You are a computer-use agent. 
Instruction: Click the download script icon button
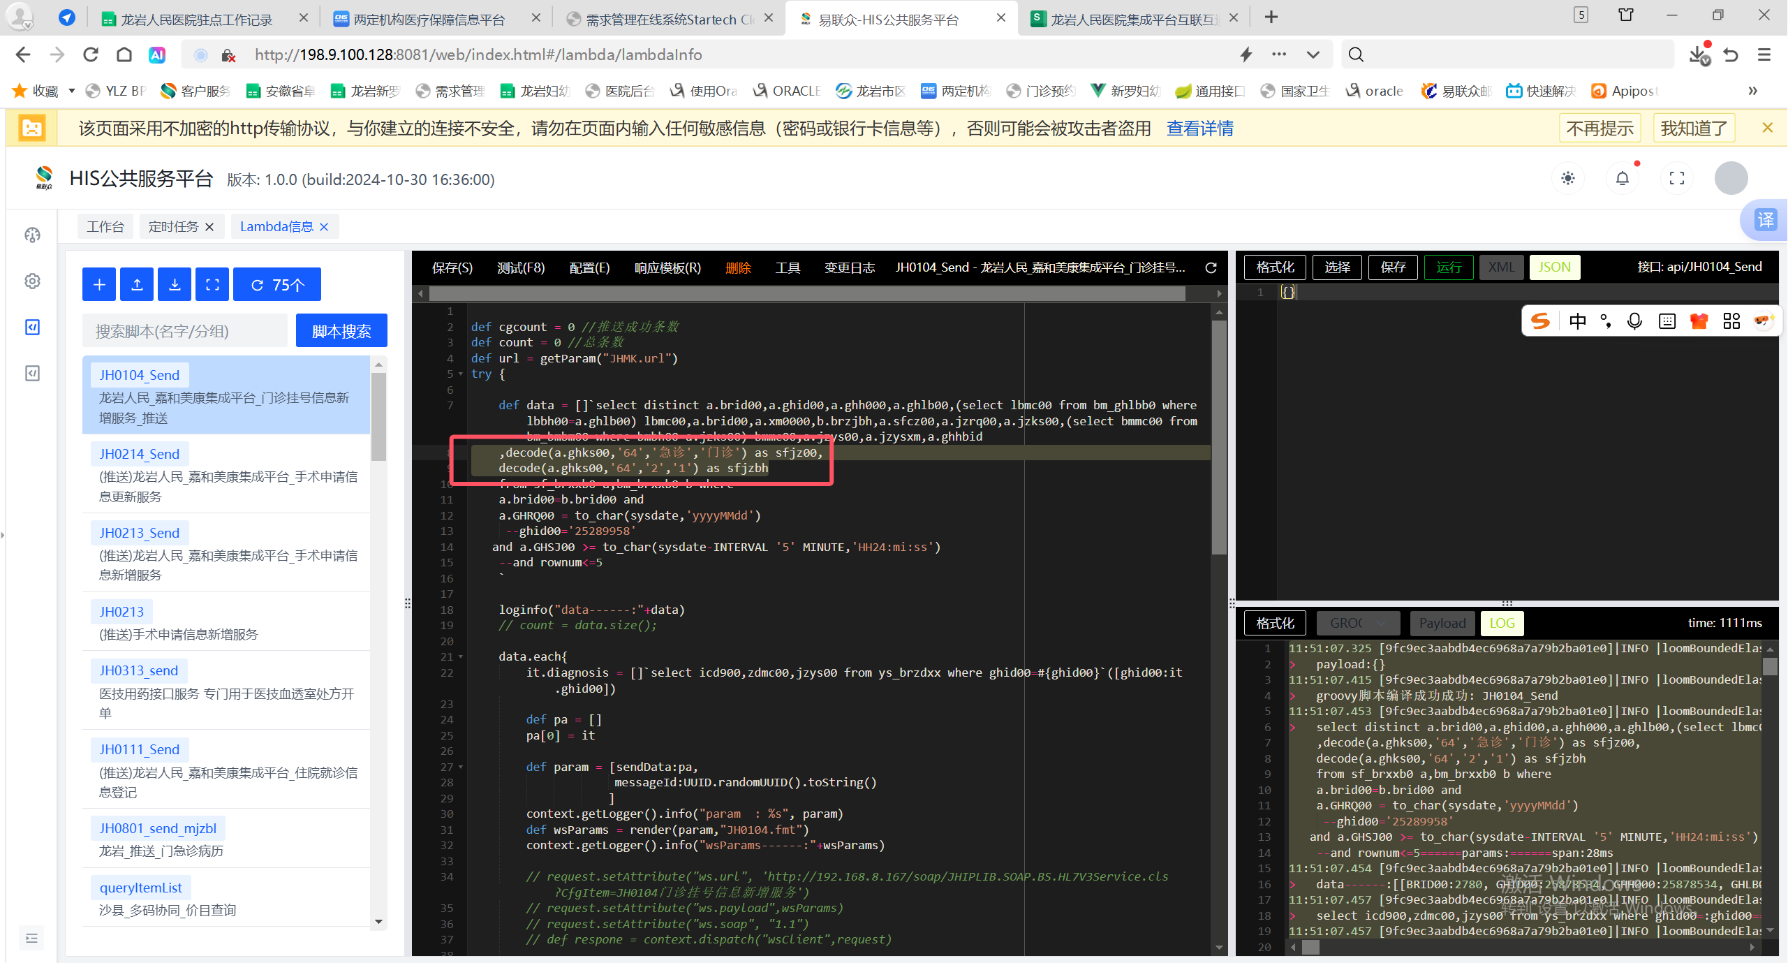click(x=175, y=284)
